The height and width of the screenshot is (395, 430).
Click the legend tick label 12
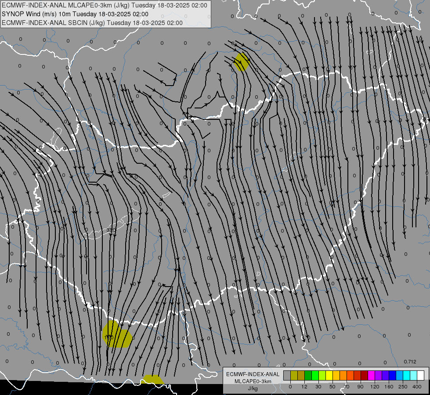(304, 387)
